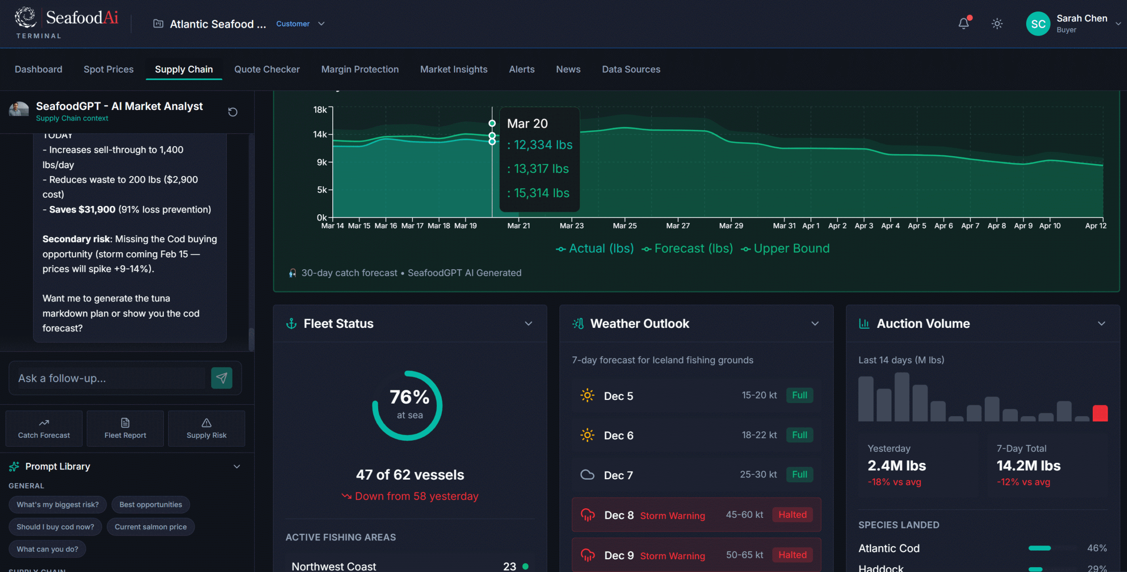Screen dimensions: 1127x572
Task: Reset the SeafoodGPT chat conversation
Action: click(x=232, y=112)
